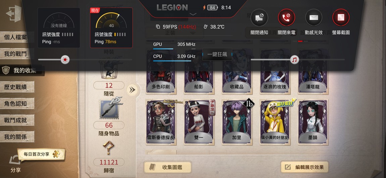Select the 4G network signal card
The width and height of the screenshot is (386, 178).
(x=111, y=27)
